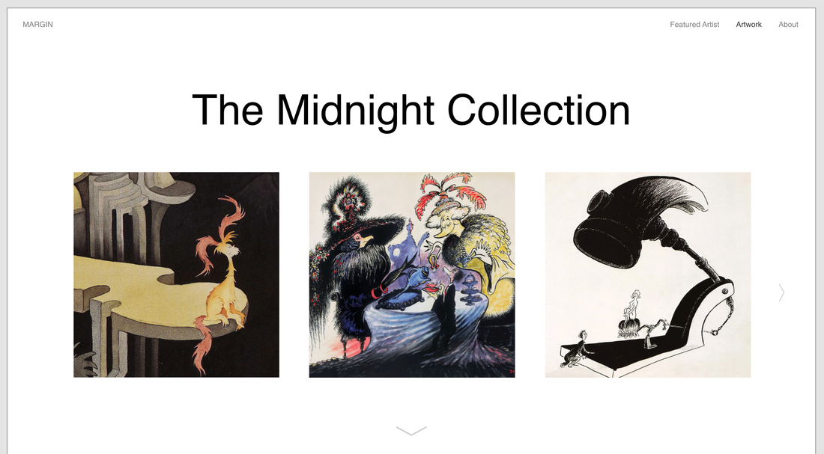Image resolution: width=824 pixels, height=454 pixels.
Task: Click the word Collection in the title
Action: 539,110
